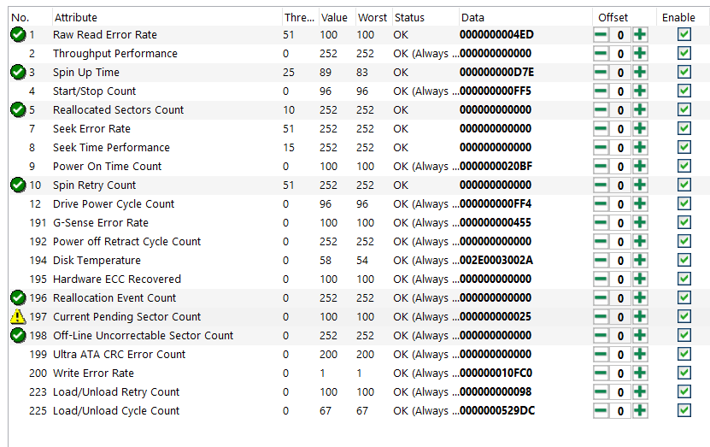Click plus icon for Spin Retry Count offset
The image size is (710, 447).
click(640, 185)
